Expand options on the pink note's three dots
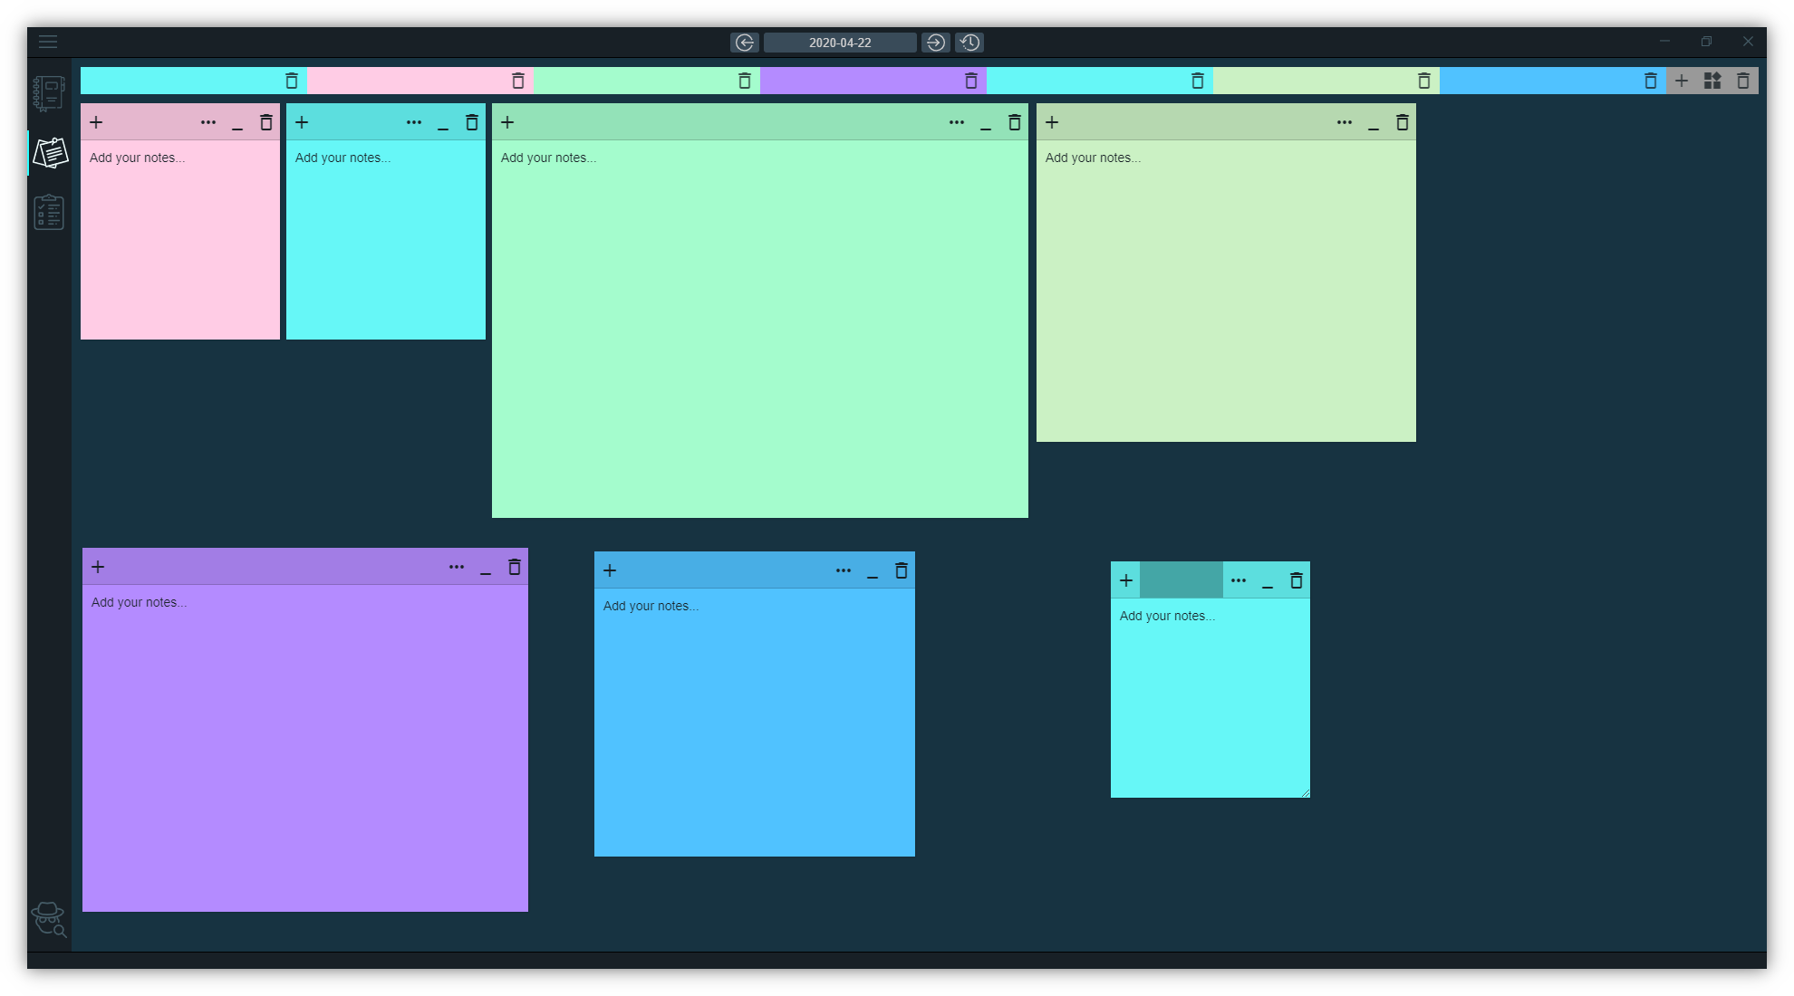The height and width of the screenshot is (996, 1794). click(x=208, y=122)
